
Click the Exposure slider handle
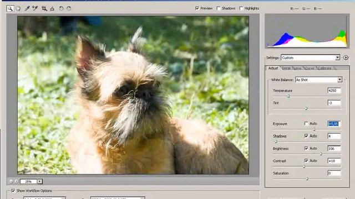pyautogui.click(x=314, y=129)
